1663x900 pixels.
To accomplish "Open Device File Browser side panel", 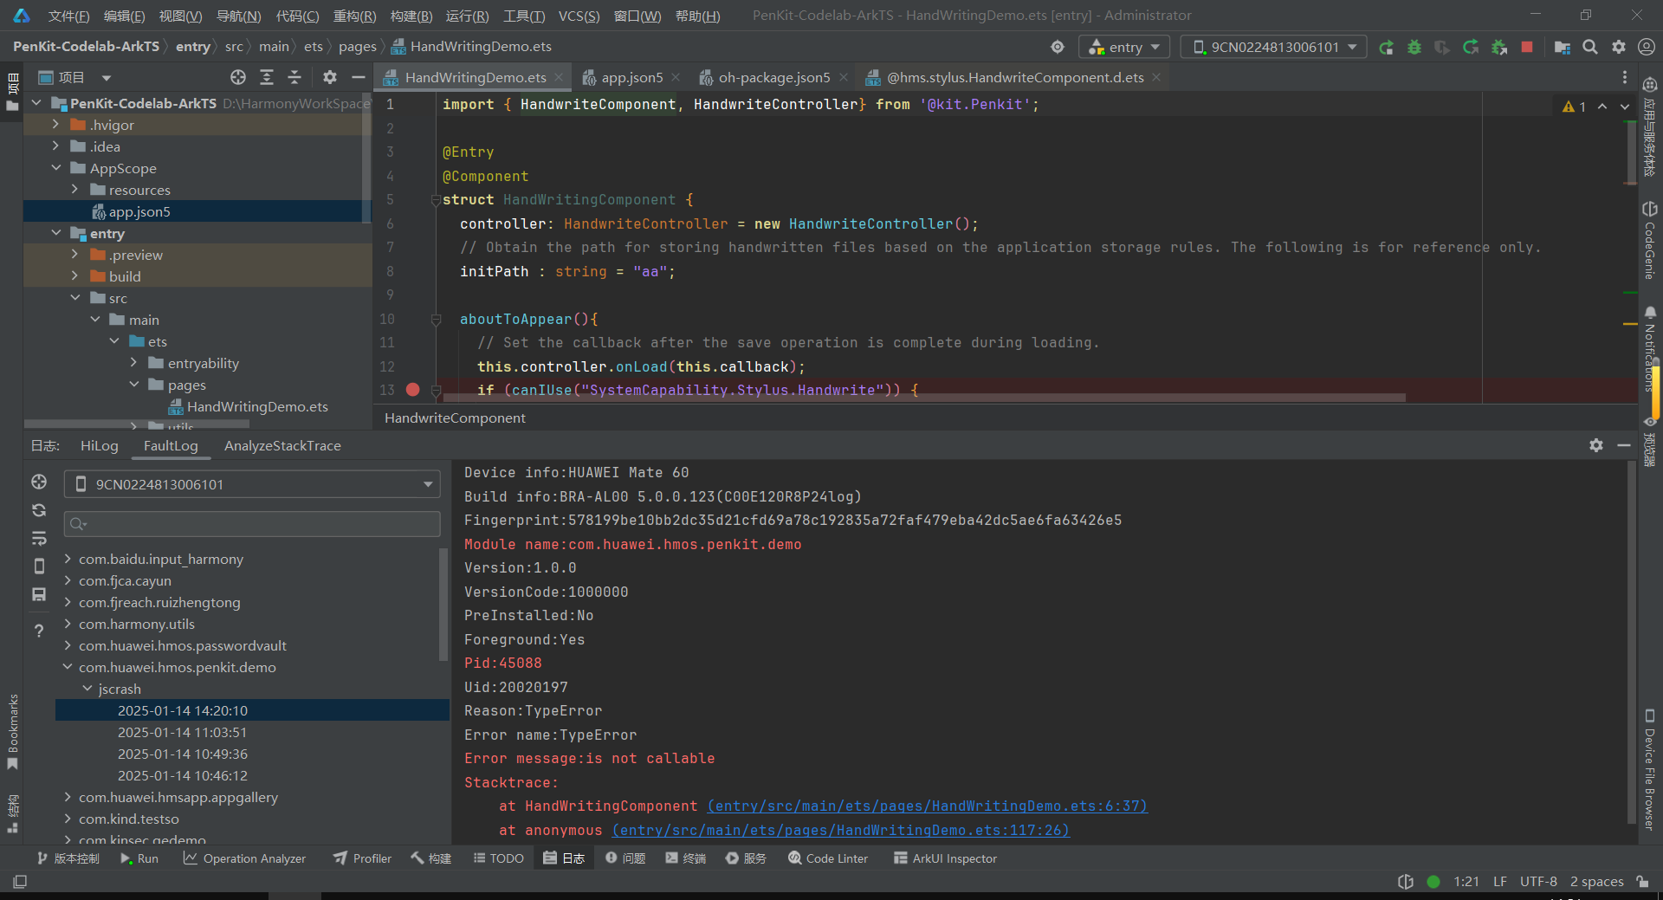I will pos(1649,769).
